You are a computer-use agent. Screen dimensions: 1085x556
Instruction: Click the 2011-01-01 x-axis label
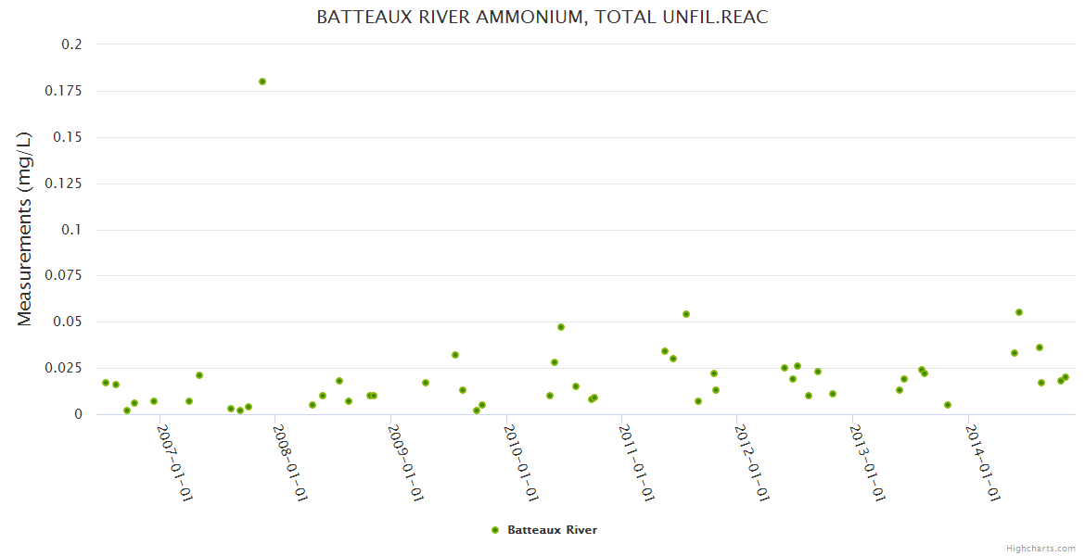coord(636,462)
